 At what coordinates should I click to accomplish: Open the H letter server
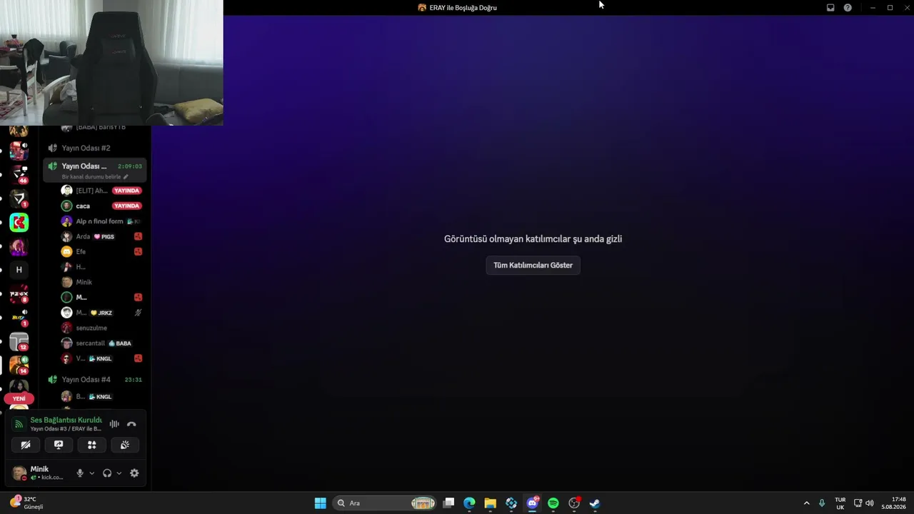click(19, 270)
